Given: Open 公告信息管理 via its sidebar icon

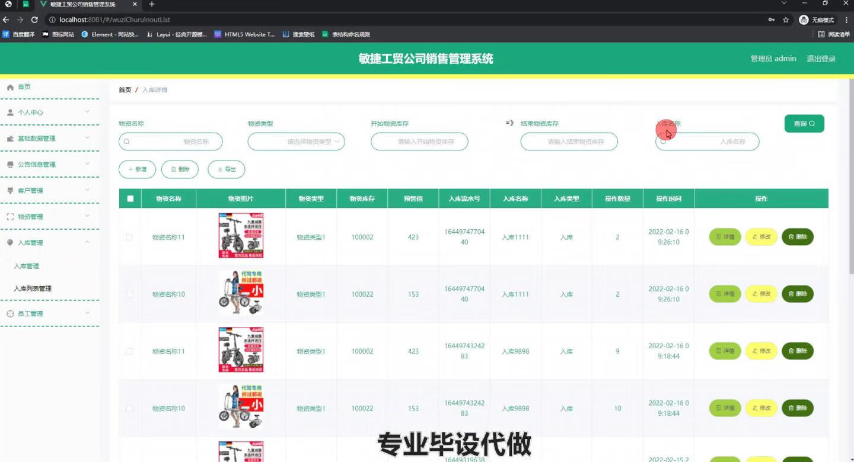Looking at the screenshot, I should click(9, 164).
